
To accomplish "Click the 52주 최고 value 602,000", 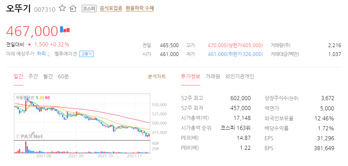I will point(240,98).
